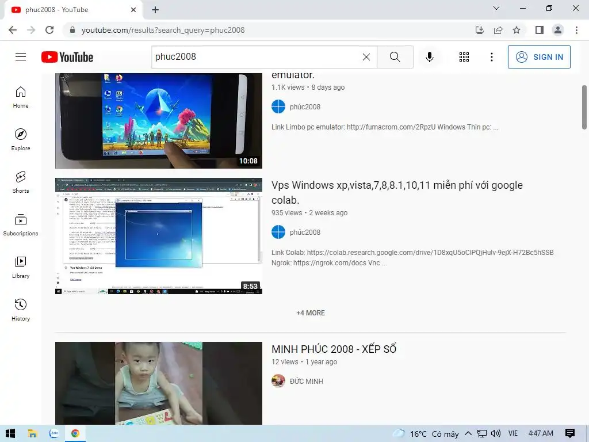The image size is (589, 442).
Task: Click ĐỨC MINH channel avatar
Action: [278, 381]
